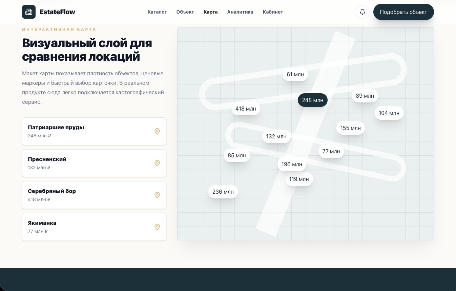Choose the 77 млн map marker
Viewport: 456px width, 291px height.
pos(331,151)
